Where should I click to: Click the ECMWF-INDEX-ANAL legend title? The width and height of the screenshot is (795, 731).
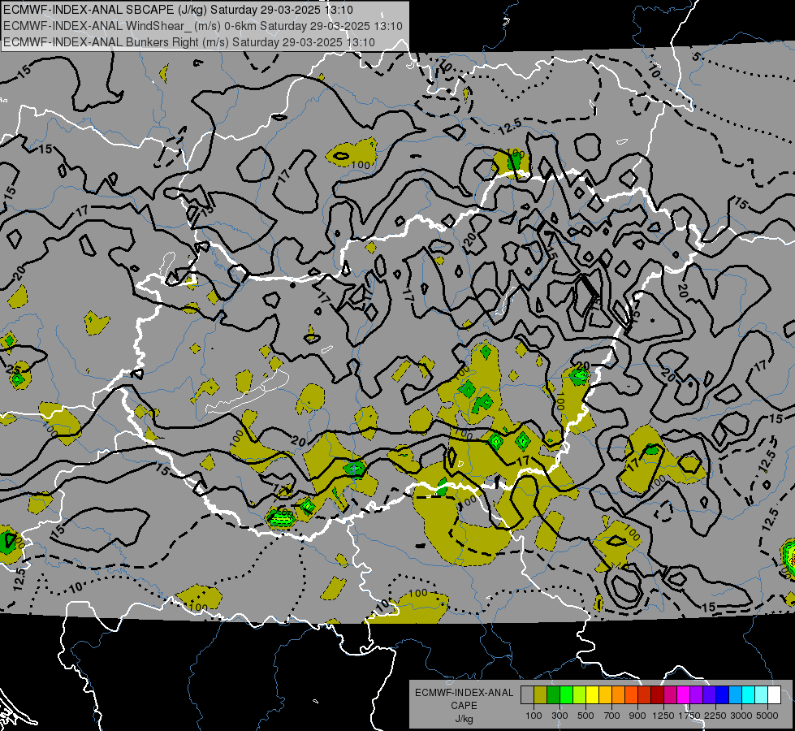point(464,693)
